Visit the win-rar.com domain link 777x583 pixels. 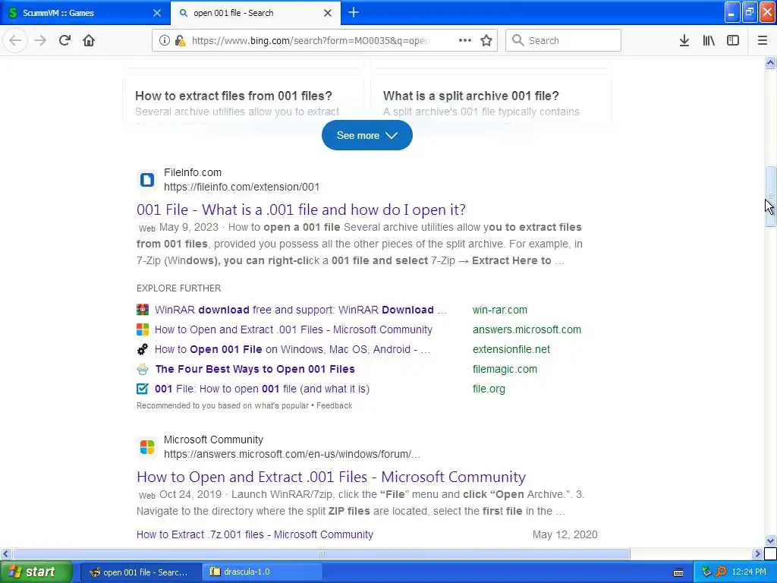click(x=499, y=310)
